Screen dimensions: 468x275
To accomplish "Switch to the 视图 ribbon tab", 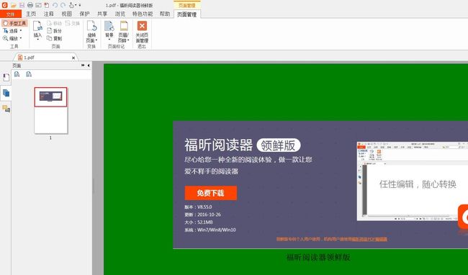I will tap(66, 14).
